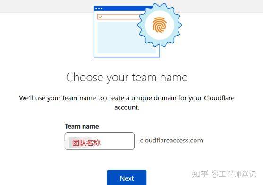Viewport: 263px width, 185px height.
Task: Click the orange fingerprint icon
Action: coord(160,25)
